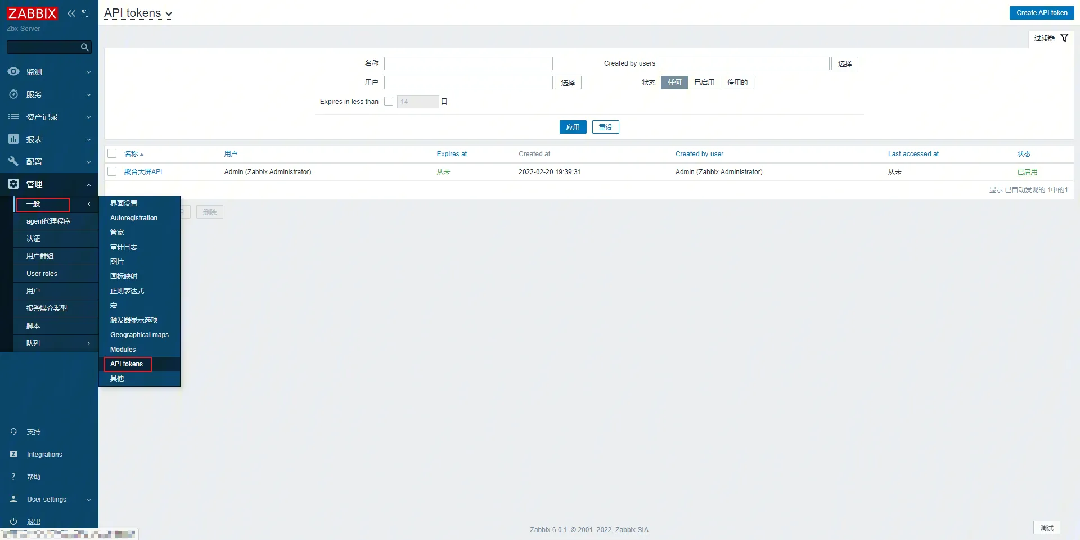Image resolution: width=1080 pixels, height=540 pixels.
Task: Open Monitoring menu via eye icon
Action: (13, 72)
